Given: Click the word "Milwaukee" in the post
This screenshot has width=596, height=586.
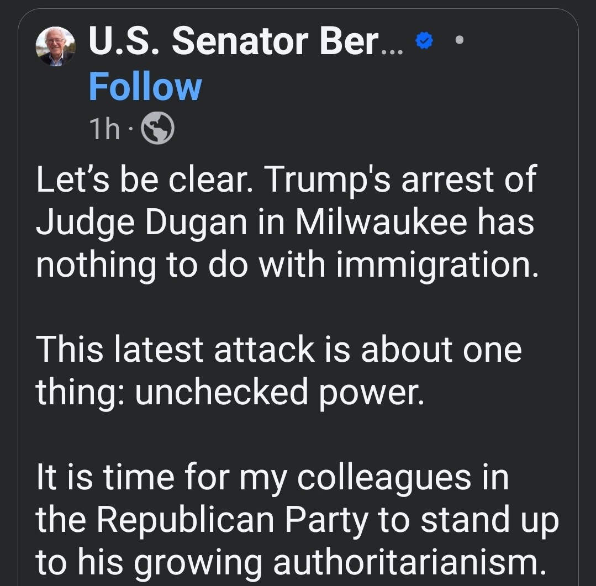Looking at the screenshot, I should (x=381, y=222).
